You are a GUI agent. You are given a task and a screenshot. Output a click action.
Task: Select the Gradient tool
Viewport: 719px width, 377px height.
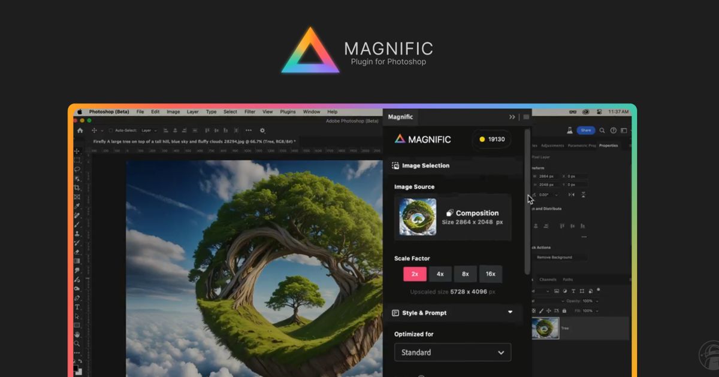(77, 261)
